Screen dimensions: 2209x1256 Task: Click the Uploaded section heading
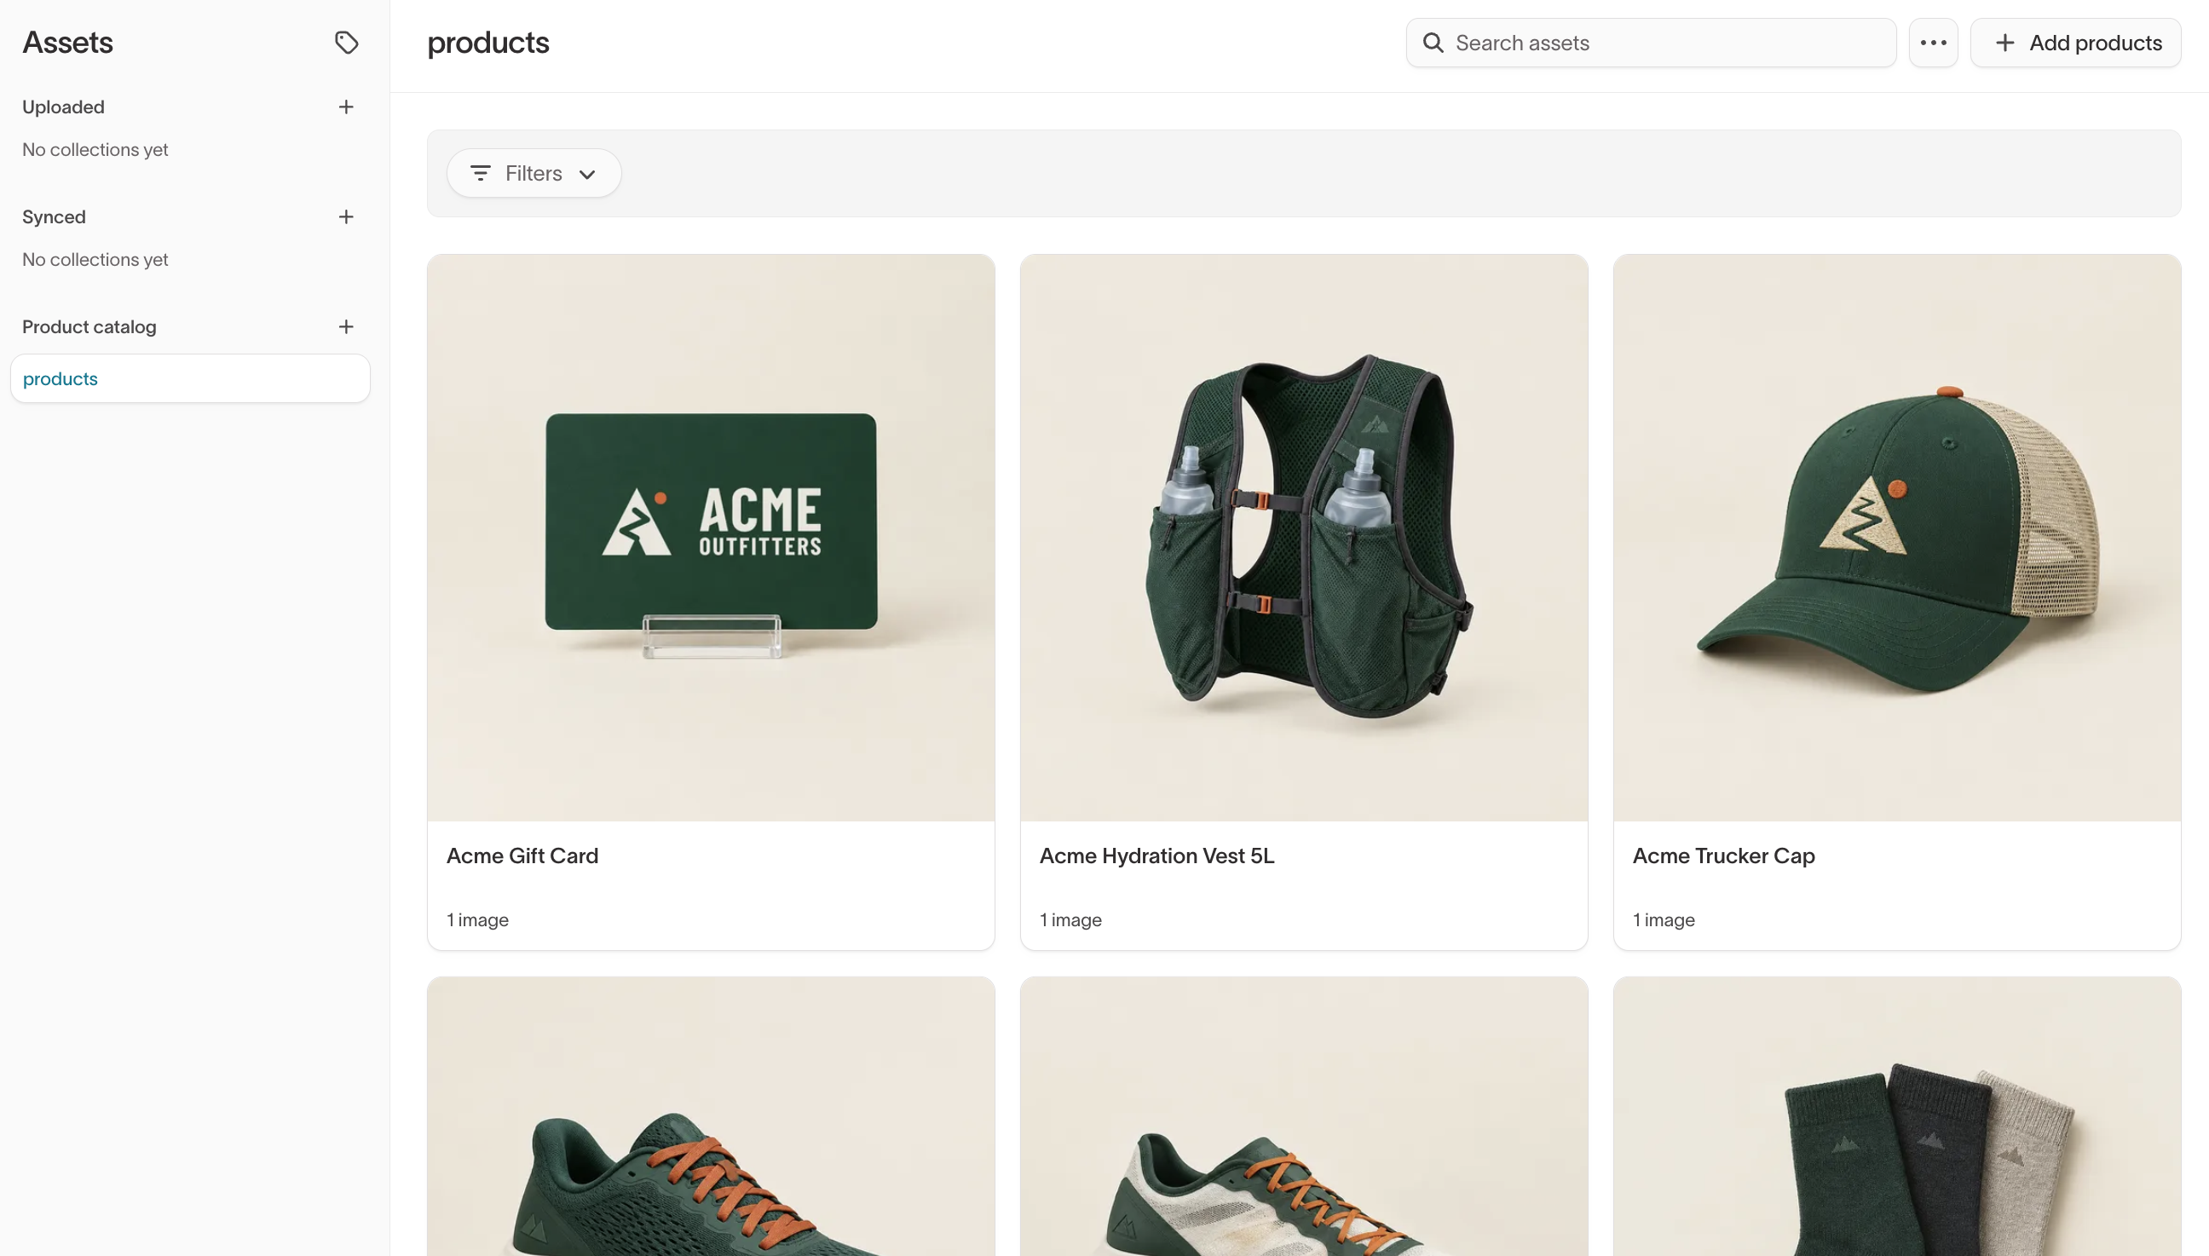tap(63, 107)
